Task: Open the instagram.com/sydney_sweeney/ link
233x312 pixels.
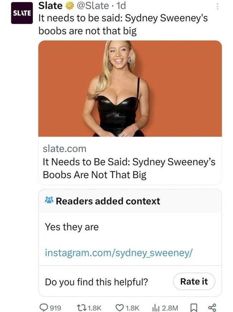Action: click(x=119, y=253)
